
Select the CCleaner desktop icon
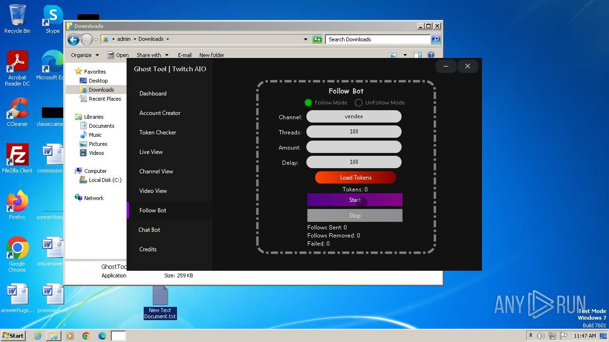pos(17,112)
